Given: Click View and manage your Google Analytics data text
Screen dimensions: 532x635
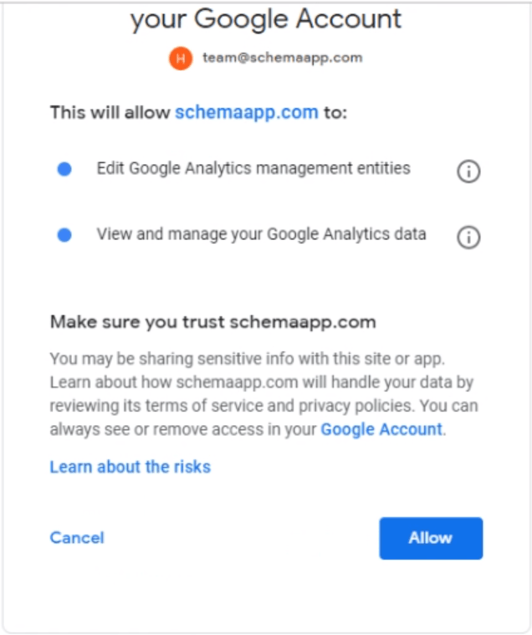Looking at the screenshot, I should click(261, 234).
